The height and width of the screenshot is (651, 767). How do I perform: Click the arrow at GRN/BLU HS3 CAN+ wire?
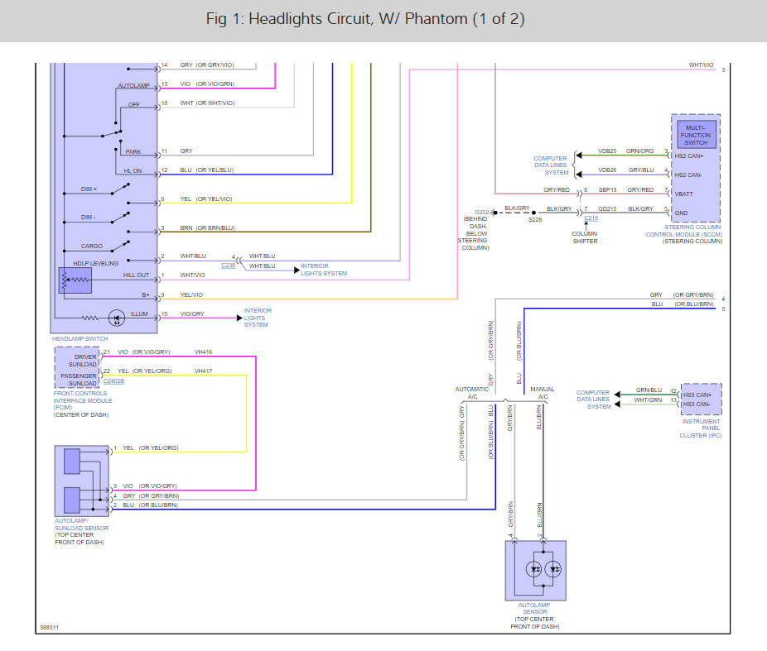pyautogui.click(x=618, y=395)
